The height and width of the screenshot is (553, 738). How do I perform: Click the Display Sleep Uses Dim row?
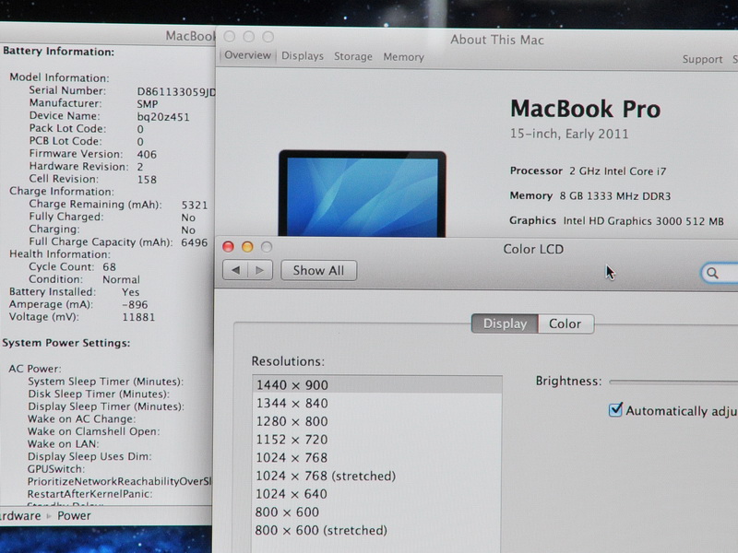pyautogui.click(x=89, y=456)
